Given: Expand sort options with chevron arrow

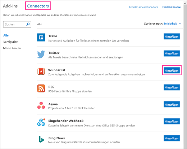Looking at the screenshot, I should pos(180,24).
